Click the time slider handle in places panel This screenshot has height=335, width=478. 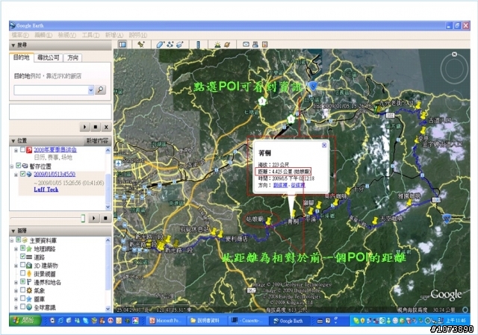[x=83, y=218]
